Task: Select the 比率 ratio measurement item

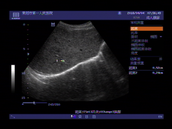Action: (x=134, y=33)
